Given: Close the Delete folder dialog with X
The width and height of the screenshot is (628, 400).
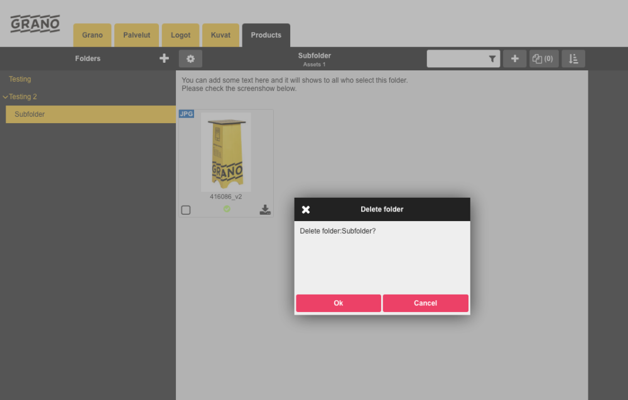Looking at the screenshot, I should click(306, 209).
